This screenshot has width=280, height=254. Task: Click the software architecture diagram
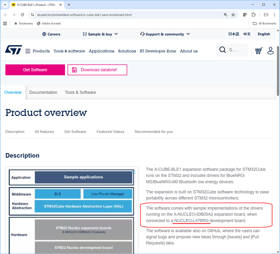71,210
